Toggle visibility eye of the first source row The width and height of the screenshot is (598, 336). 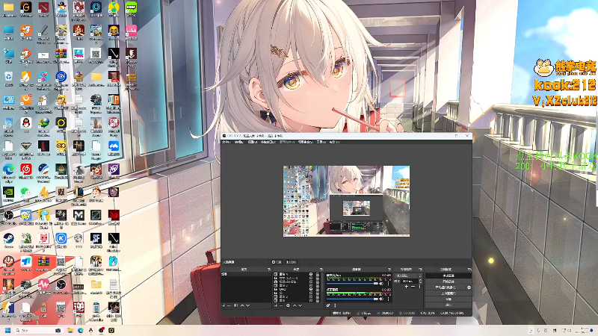[x=311, y=274]
